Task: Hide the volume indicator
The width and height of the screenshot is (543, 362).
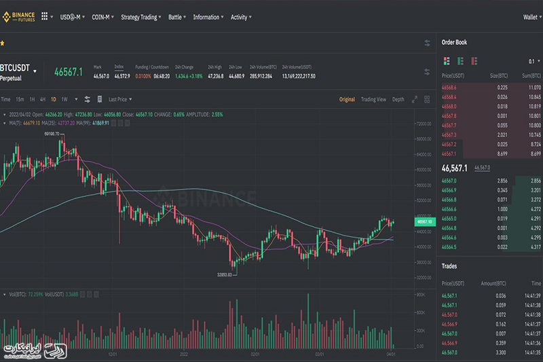Action: pos(82,295)
